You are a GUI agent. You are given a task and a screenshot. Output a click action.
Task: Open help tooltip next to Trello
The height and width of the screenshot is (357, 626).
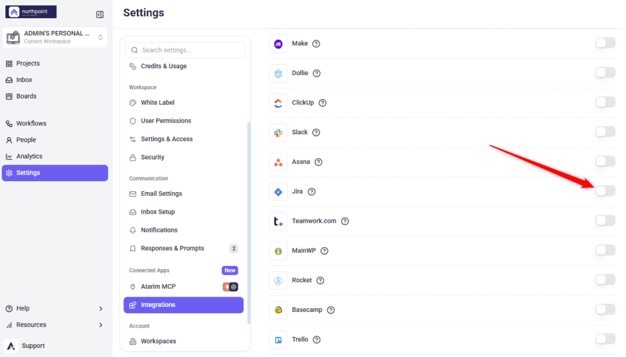point(317,339)
